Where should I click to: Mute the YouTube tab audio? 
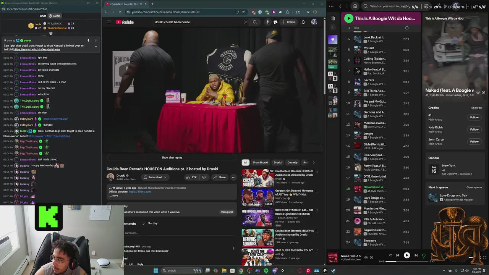click(141, 4)
